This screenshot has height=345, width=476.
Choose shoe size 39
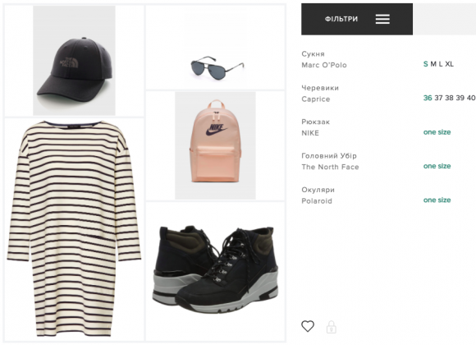click(x=460, y=98)
